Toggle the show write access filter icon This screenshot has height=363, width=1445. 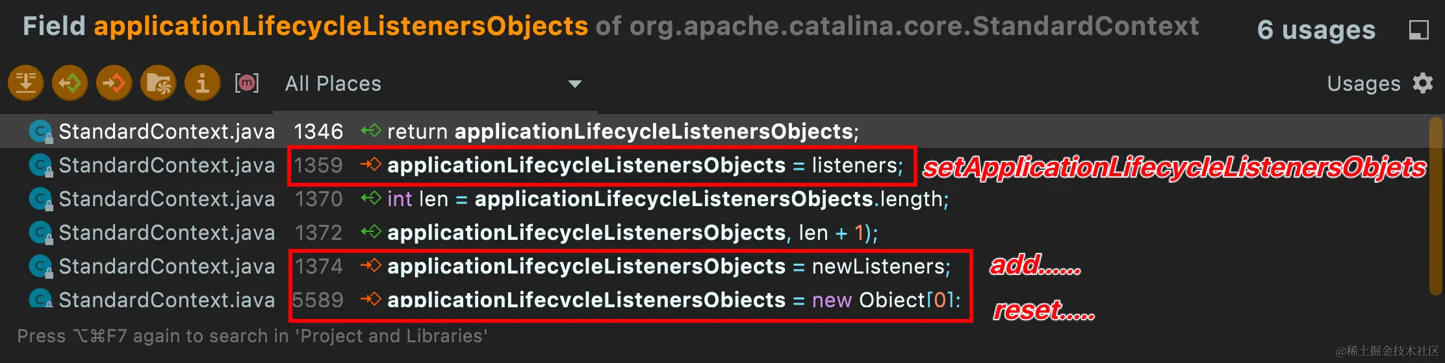114,83
